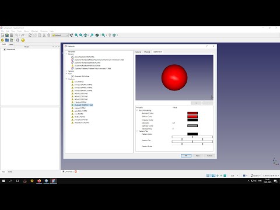
Task: Click the Firefox icon on the taskbar
Action: tap(39, 181)
